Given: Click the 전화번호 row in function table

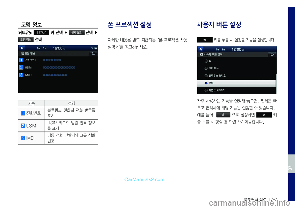Looking at the screenshot, I should [x=58, y=113].
